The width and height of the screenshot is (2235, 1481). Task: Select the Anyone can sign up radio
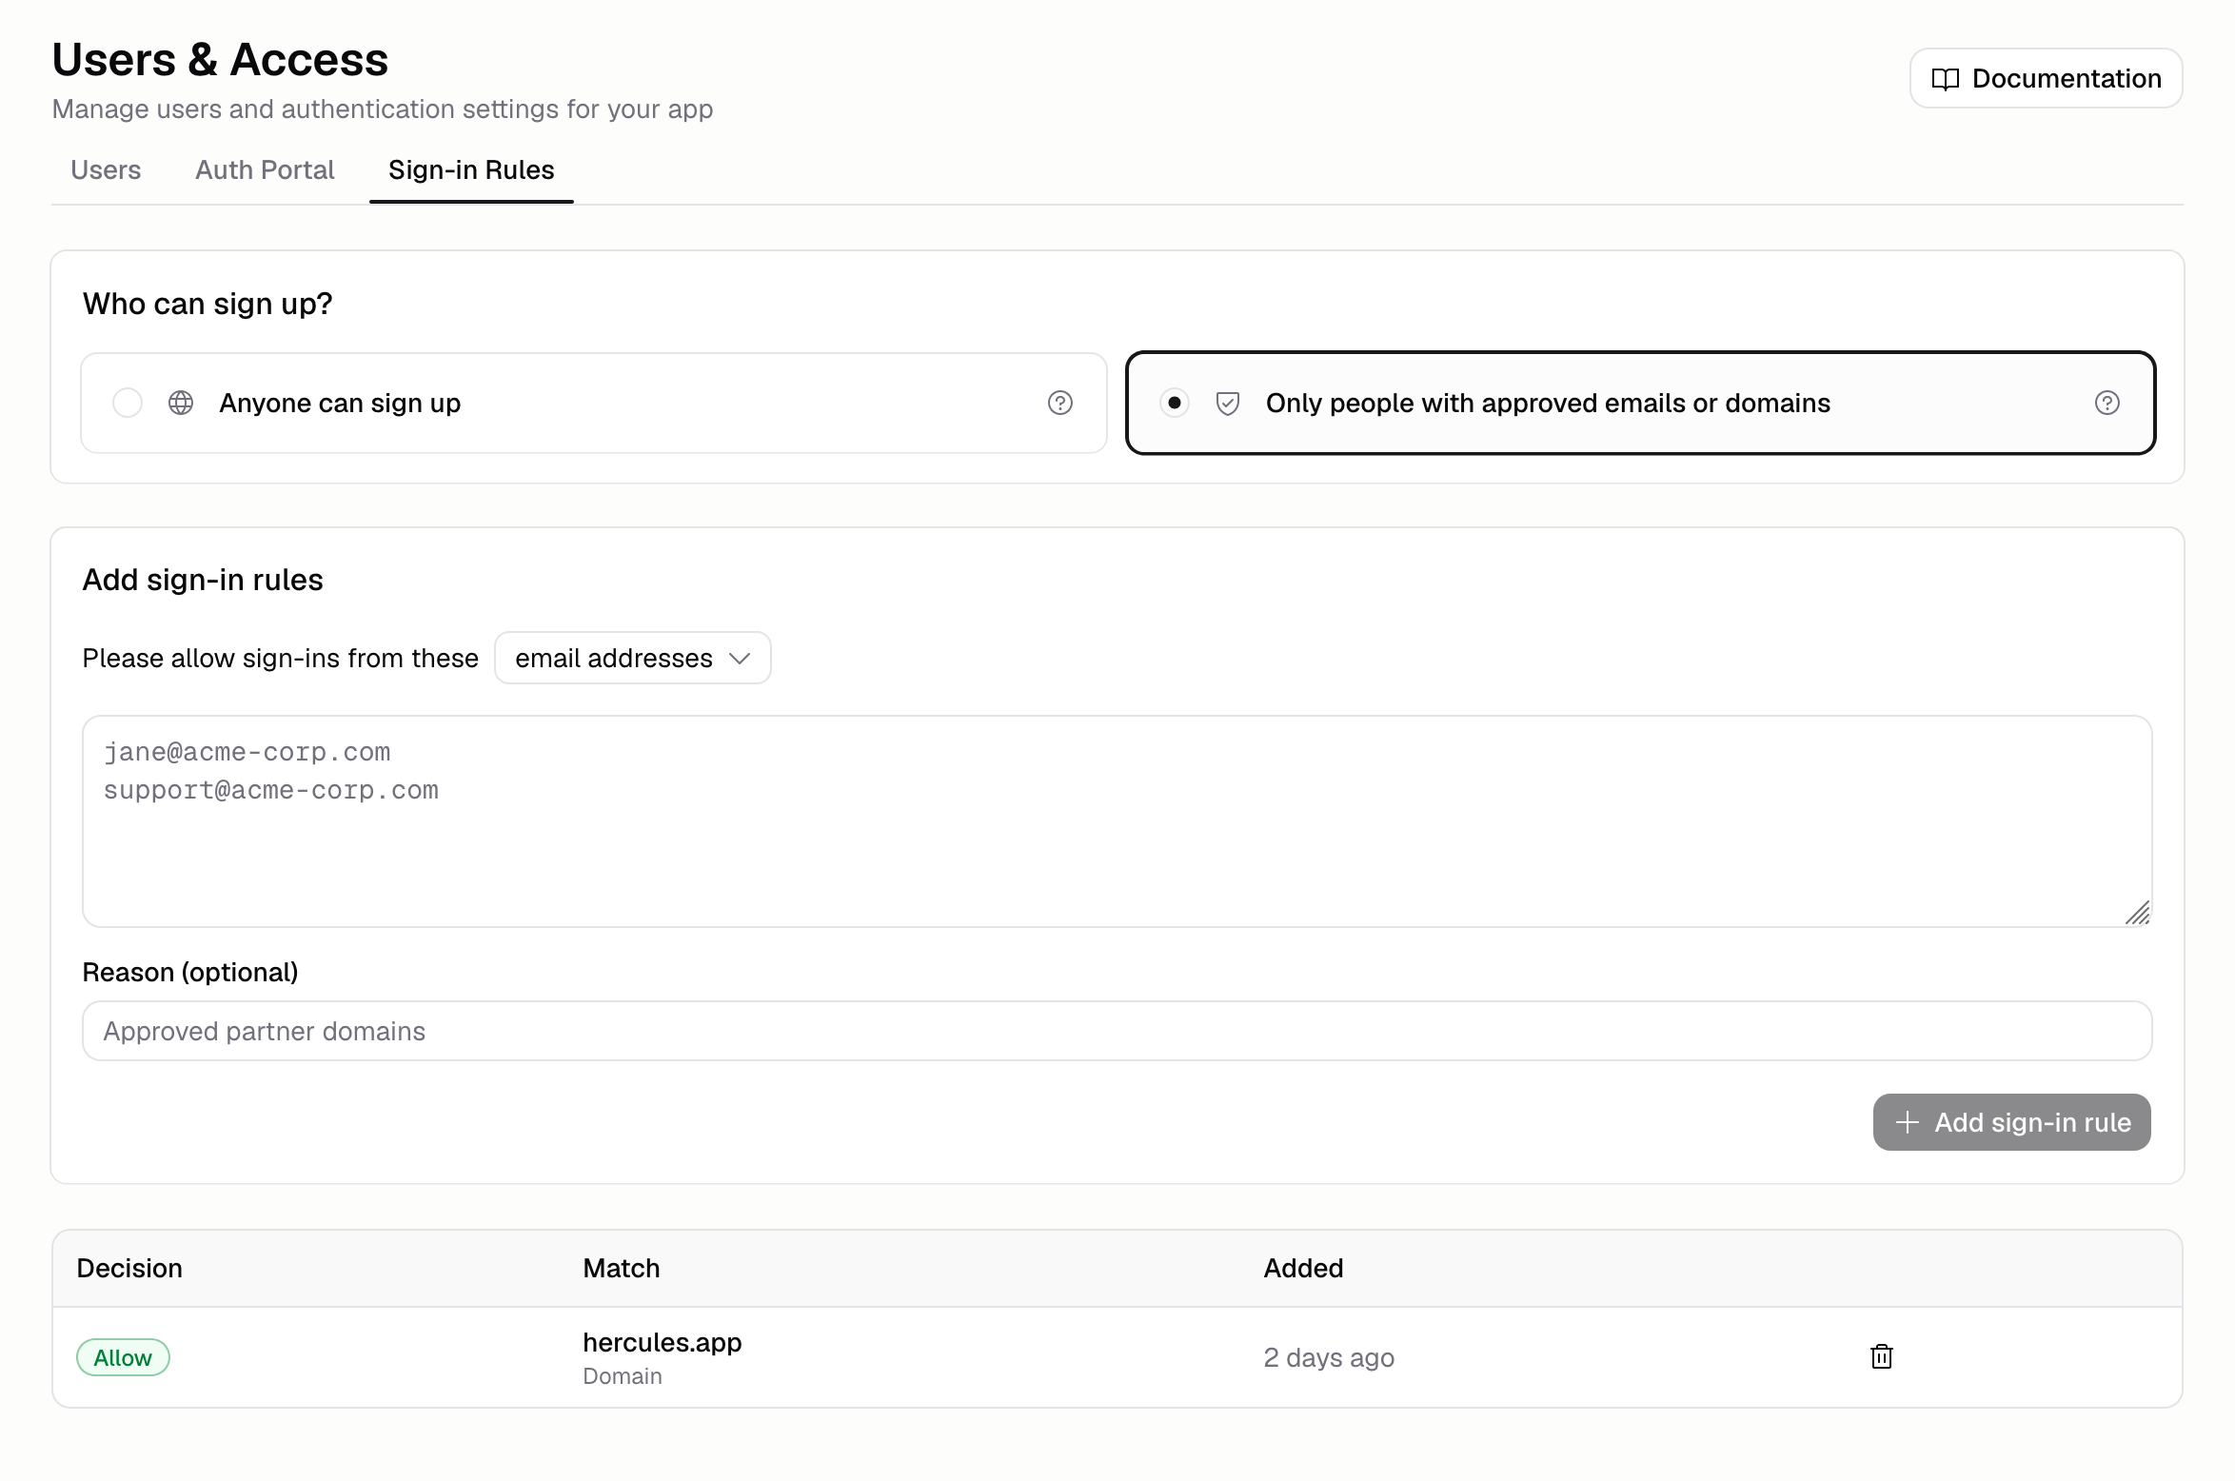point(128,403)
